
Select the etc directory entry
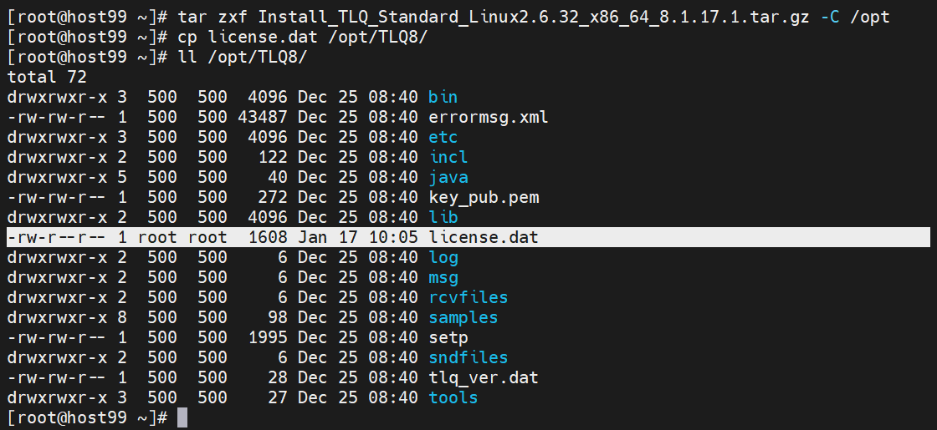click(443, 137)
